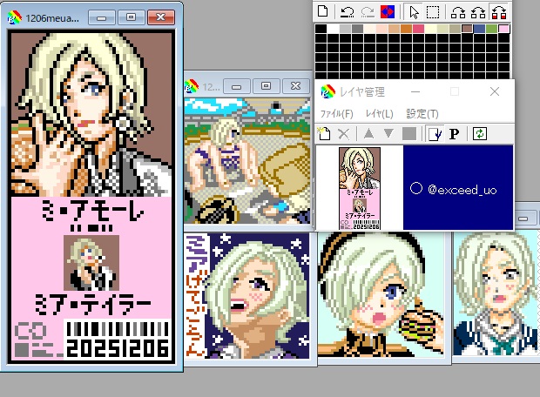Click the double-arrow palette swap icon with white boxes
540x397 pixels.
coord(478,12)
